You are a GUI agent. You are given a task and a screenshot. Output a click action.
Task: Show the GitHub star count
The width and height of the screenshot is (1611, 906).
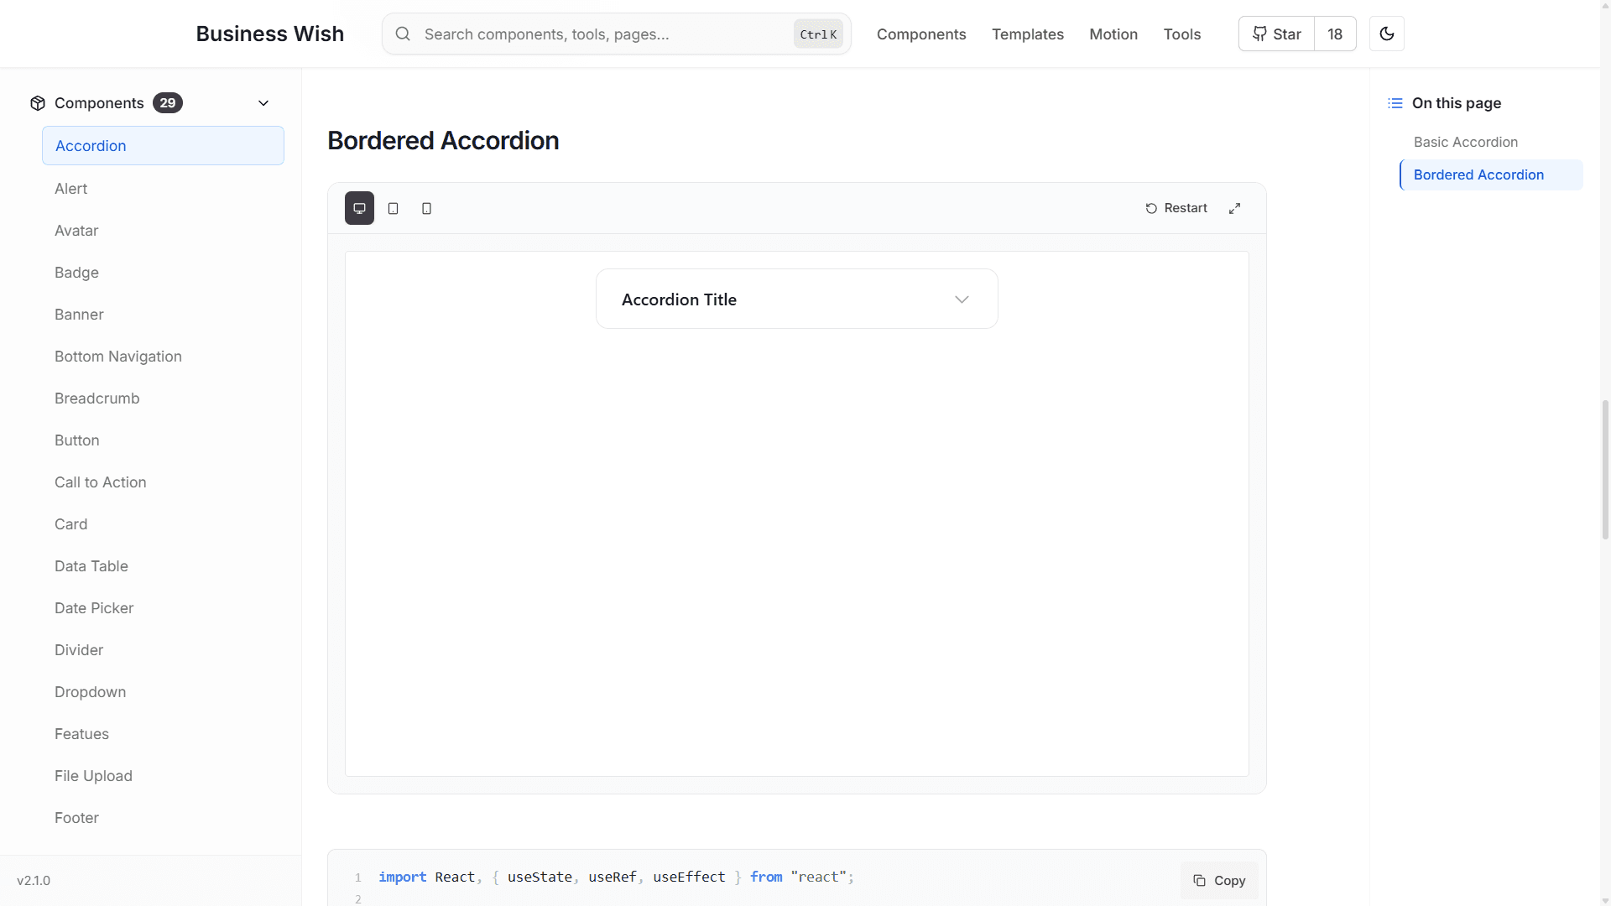point(1336,34)
